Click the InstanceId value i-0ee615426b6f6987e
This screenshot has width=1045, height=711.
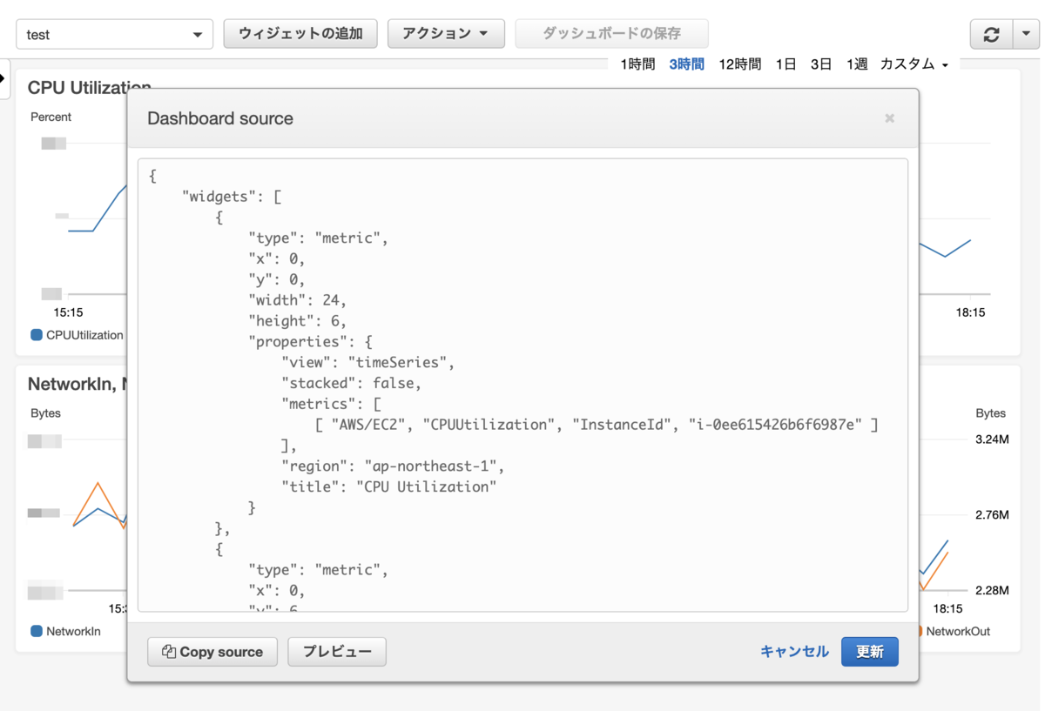775,425
